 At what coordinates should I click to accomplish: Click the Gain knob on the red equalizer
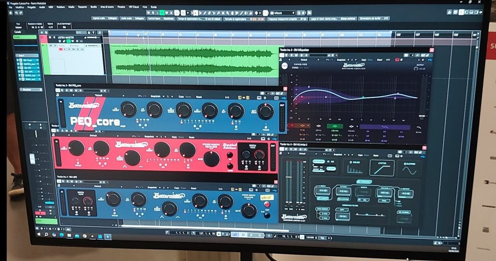(211, 159)
